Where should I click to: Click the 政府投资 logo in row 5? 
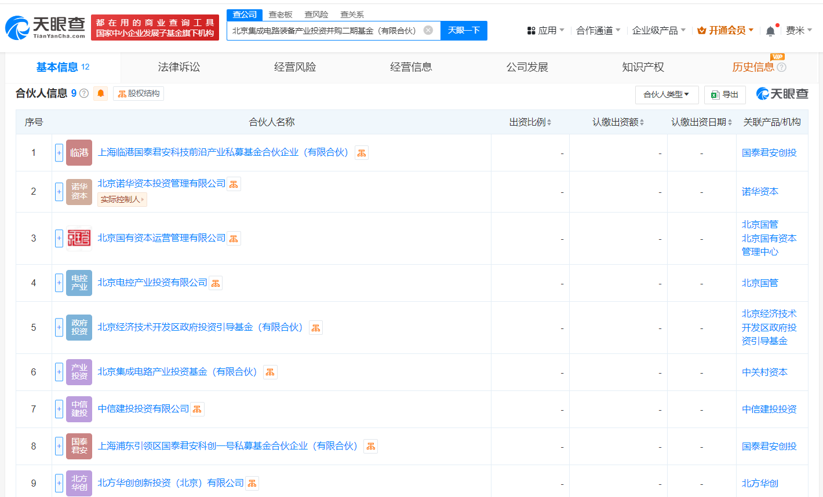pos(79,327)
